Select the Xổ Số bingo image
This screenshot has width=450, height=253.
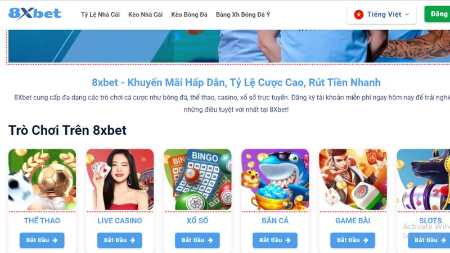tap(197, 179)
